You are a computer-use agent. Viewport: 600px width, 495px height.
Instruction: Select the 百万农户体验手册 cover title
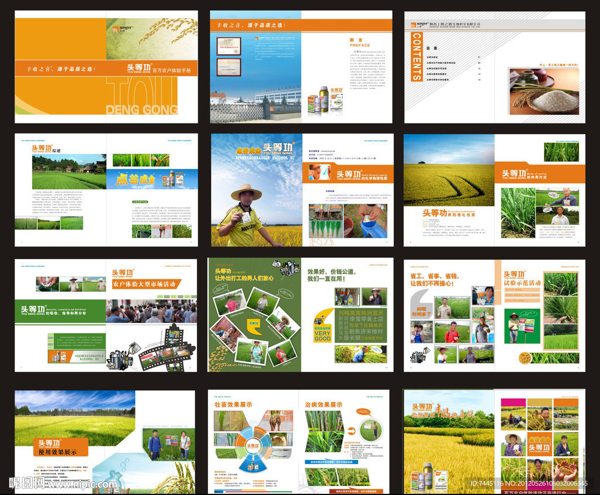coord(172,70)
